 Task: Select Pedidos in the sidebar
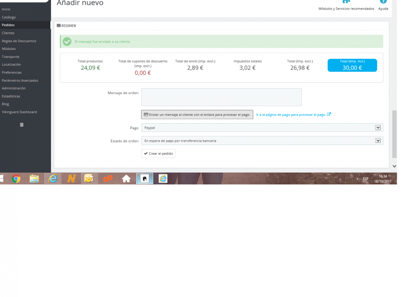click(25, 25)
